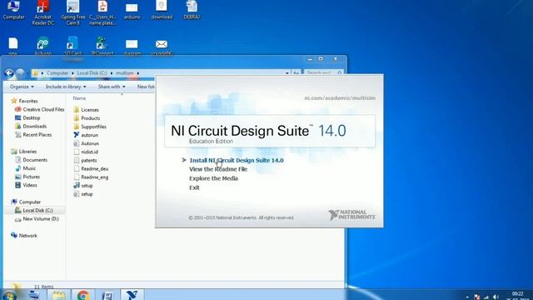Expand arrow after multisim in breadcrumb
Image resolution: width=533 pixels, height=300 pixels.
138,73
